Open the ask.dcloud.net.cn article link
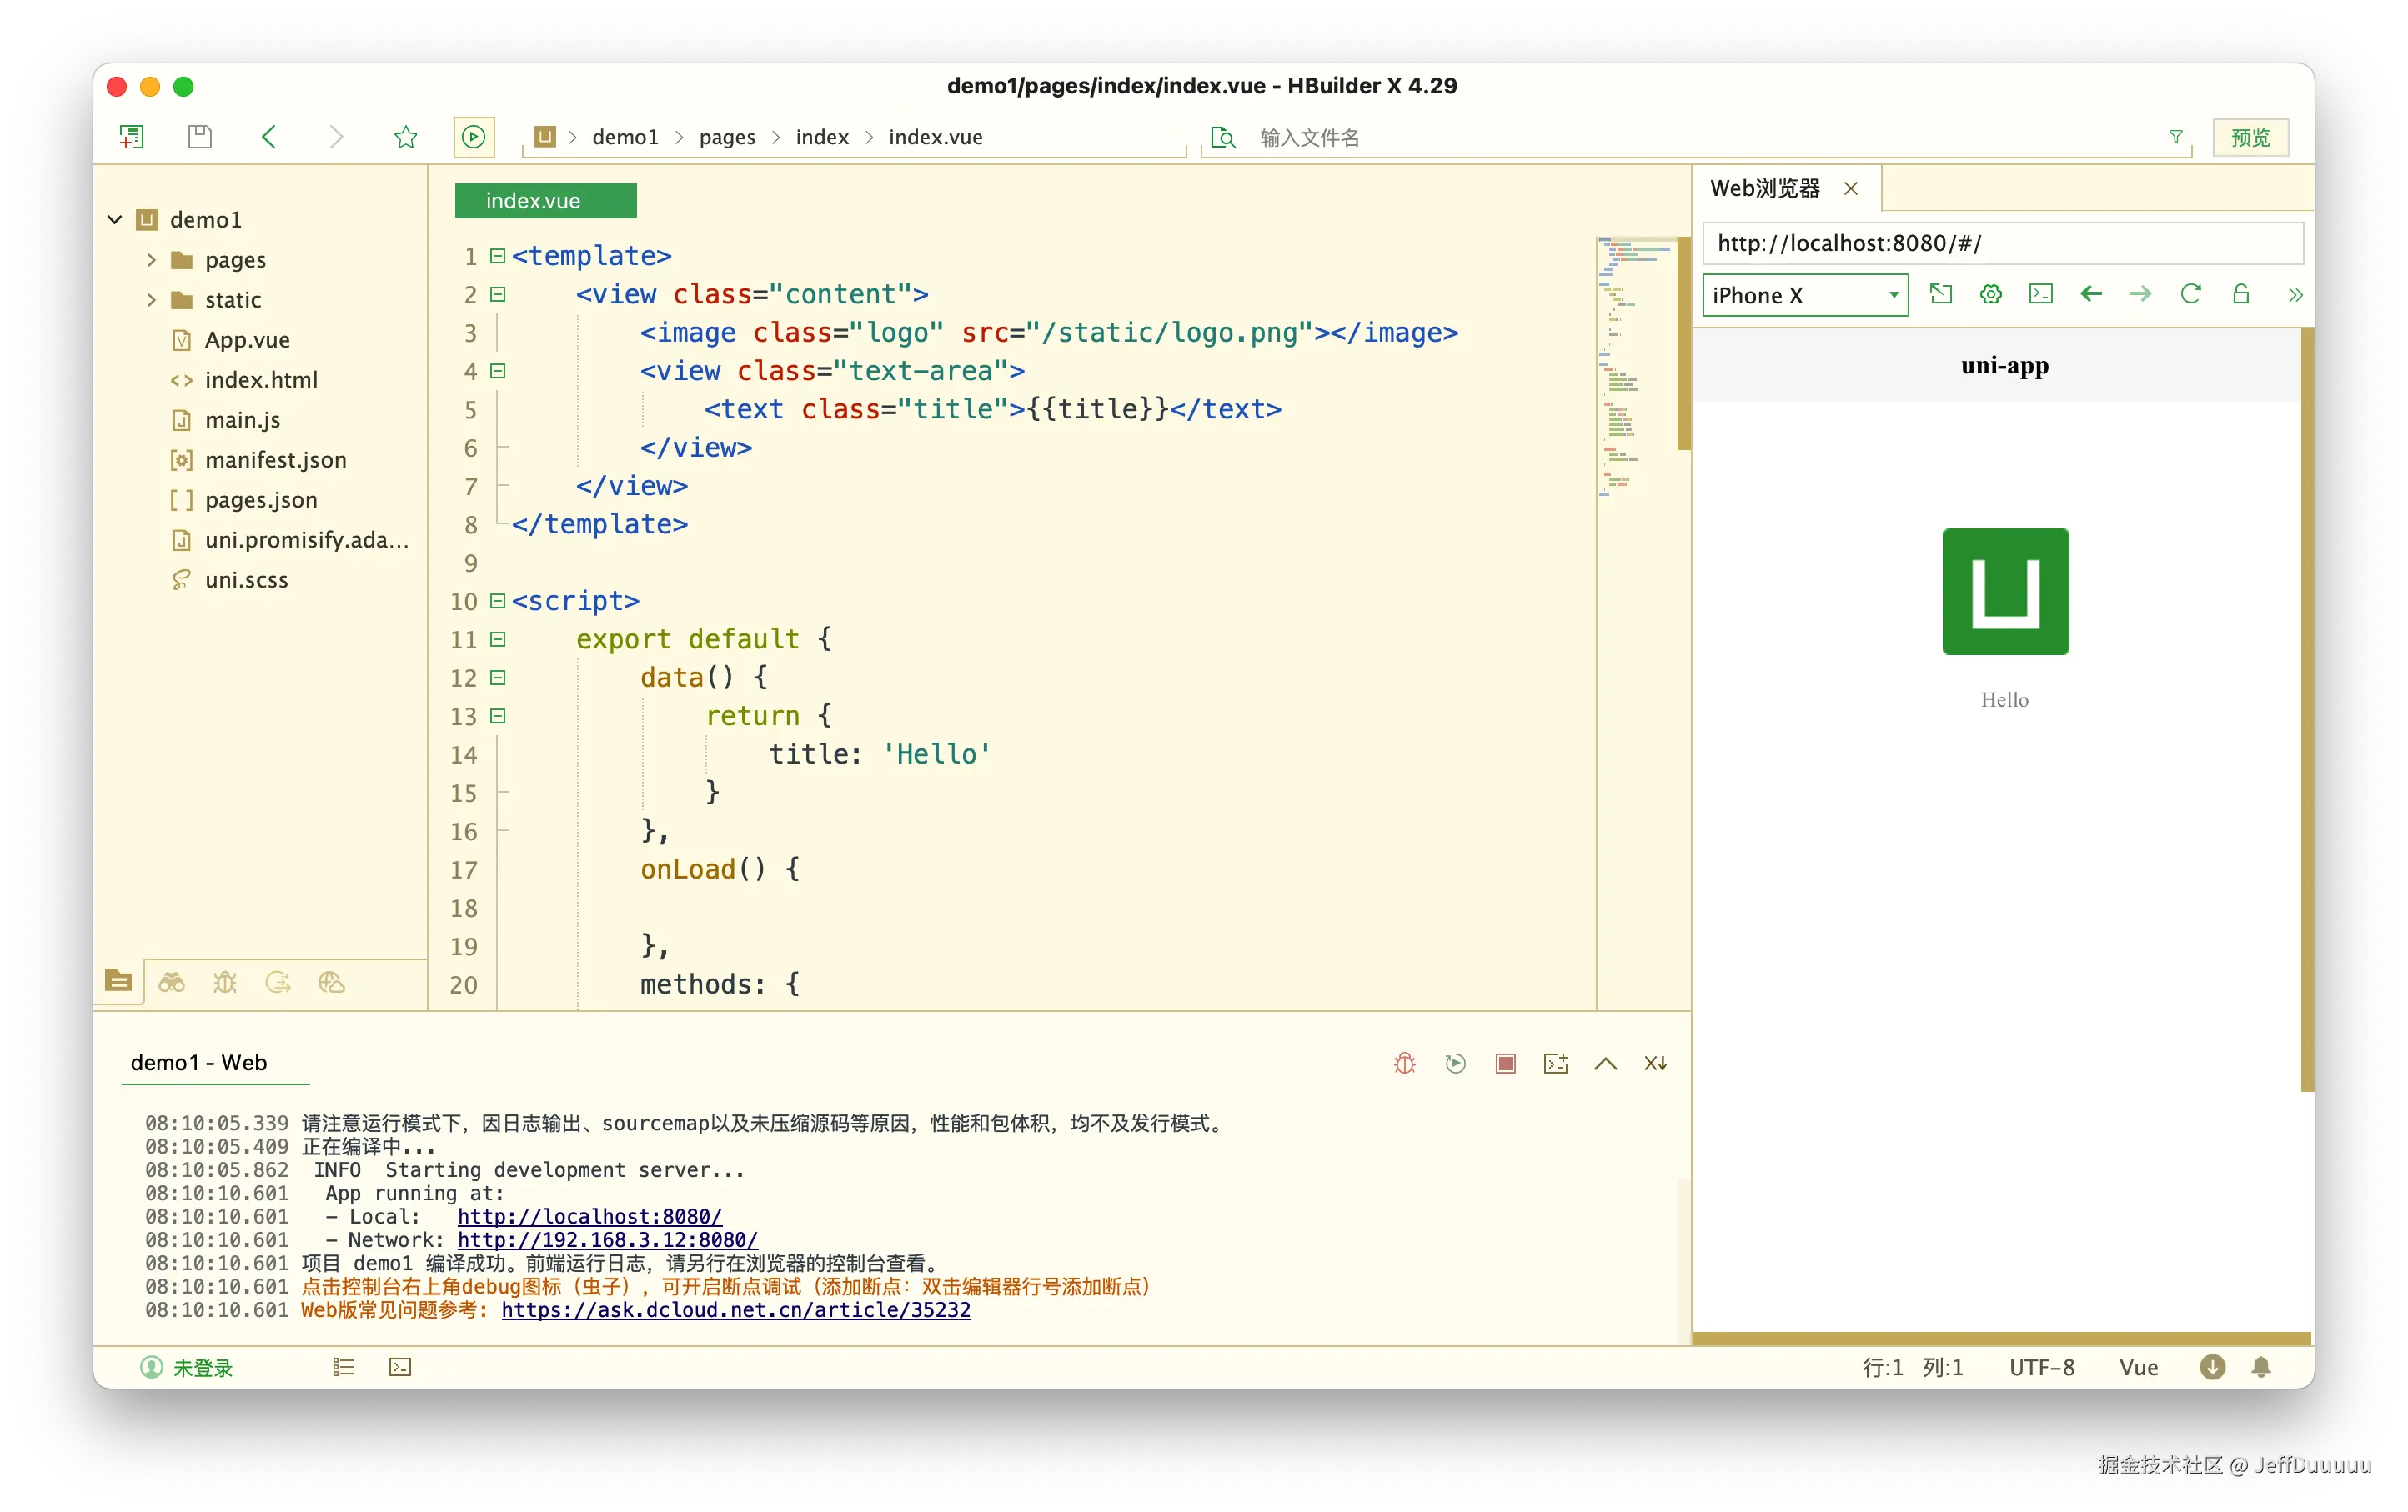This screenshot has height=1512, width=2408. pos(735,1309)
